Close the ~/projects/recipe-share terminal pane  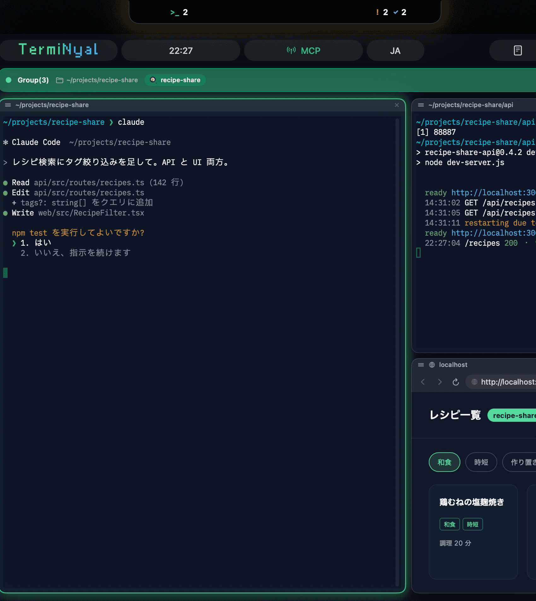[x=397, y=105]
